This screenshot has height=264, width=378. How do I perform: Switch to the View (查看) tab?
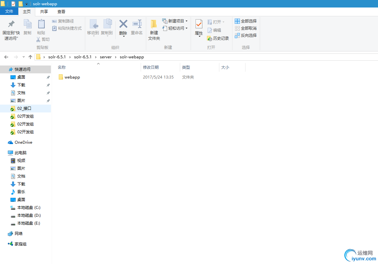click(61, 11)
